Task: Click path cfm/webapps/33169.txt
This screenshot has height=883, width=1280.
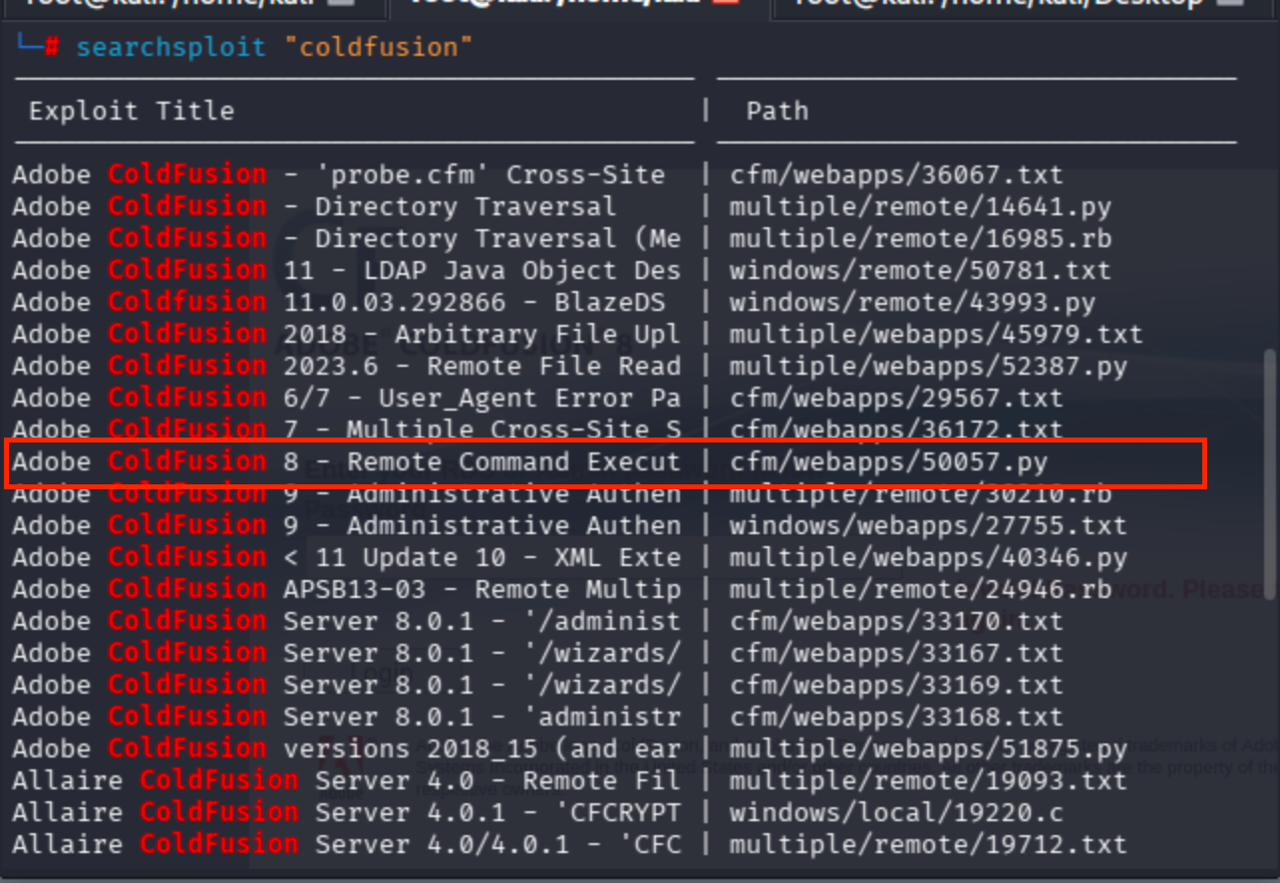Action: point(896,685)
